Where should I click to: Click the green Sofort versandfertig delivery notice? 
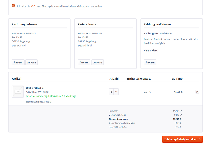point(51,96)
